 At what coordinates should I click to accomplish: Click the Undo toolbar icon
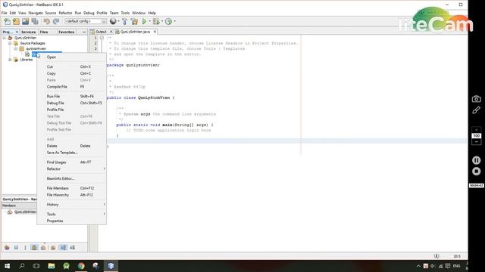[x=46, y=21]
